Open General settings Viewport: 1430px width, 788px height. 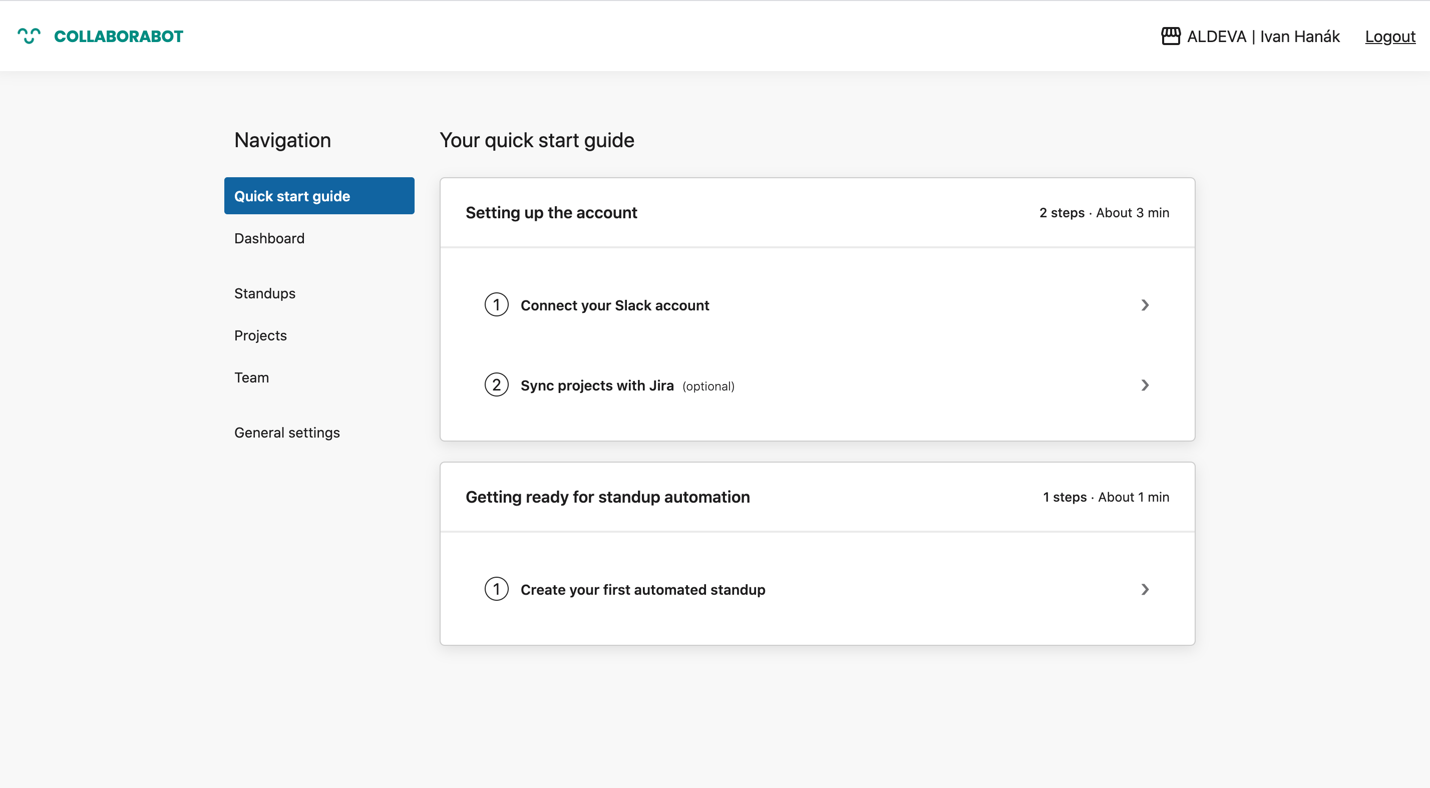pos(287,432)
